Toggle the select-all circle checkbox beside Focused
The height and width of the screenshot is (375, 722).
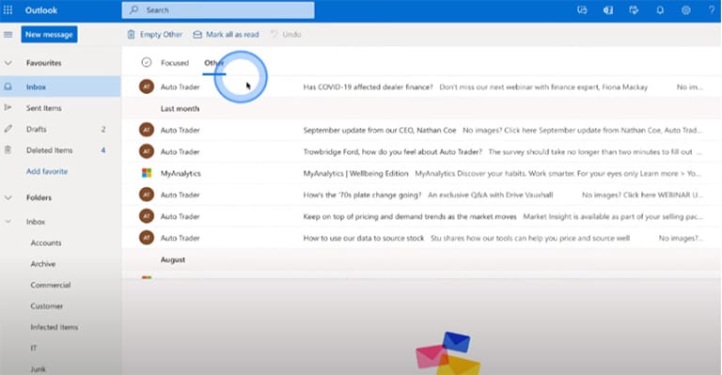(x=147, y=62)
